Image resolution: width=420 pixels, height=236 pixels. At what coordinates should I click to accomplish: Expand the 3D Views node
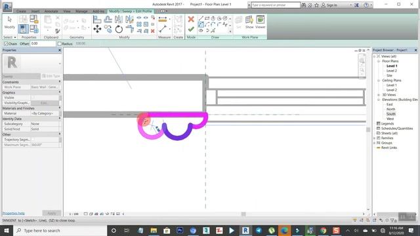tap(379, 95)
